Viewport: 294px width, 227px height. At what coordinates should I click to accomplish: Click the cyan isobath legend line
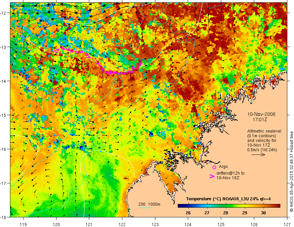point(145,208)
